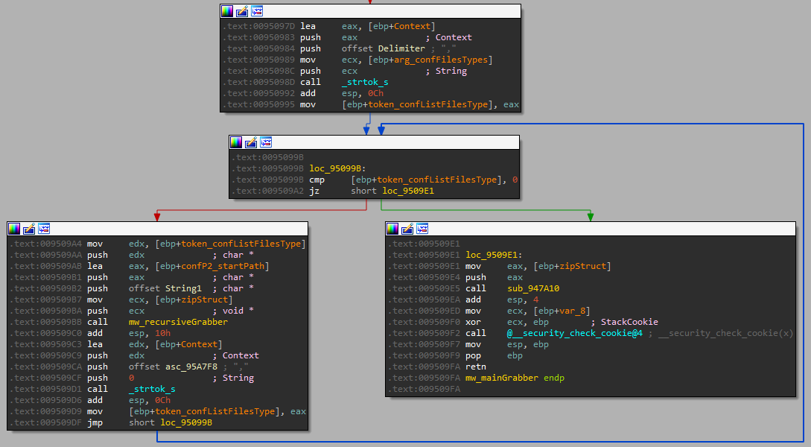Viewport: 811px width, 447px height.
Task: Click zipStruct in the mov at 009509E1
Action: point(582,266)
